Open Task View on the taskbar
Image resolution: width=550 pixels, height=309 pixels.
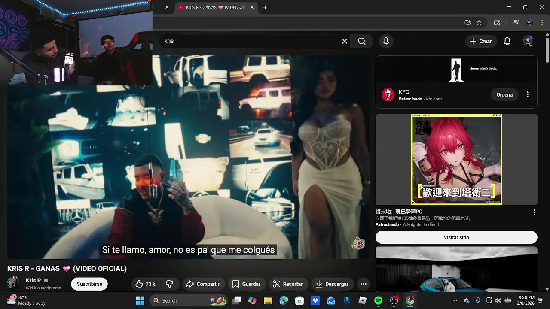click(x=237, y=300)
